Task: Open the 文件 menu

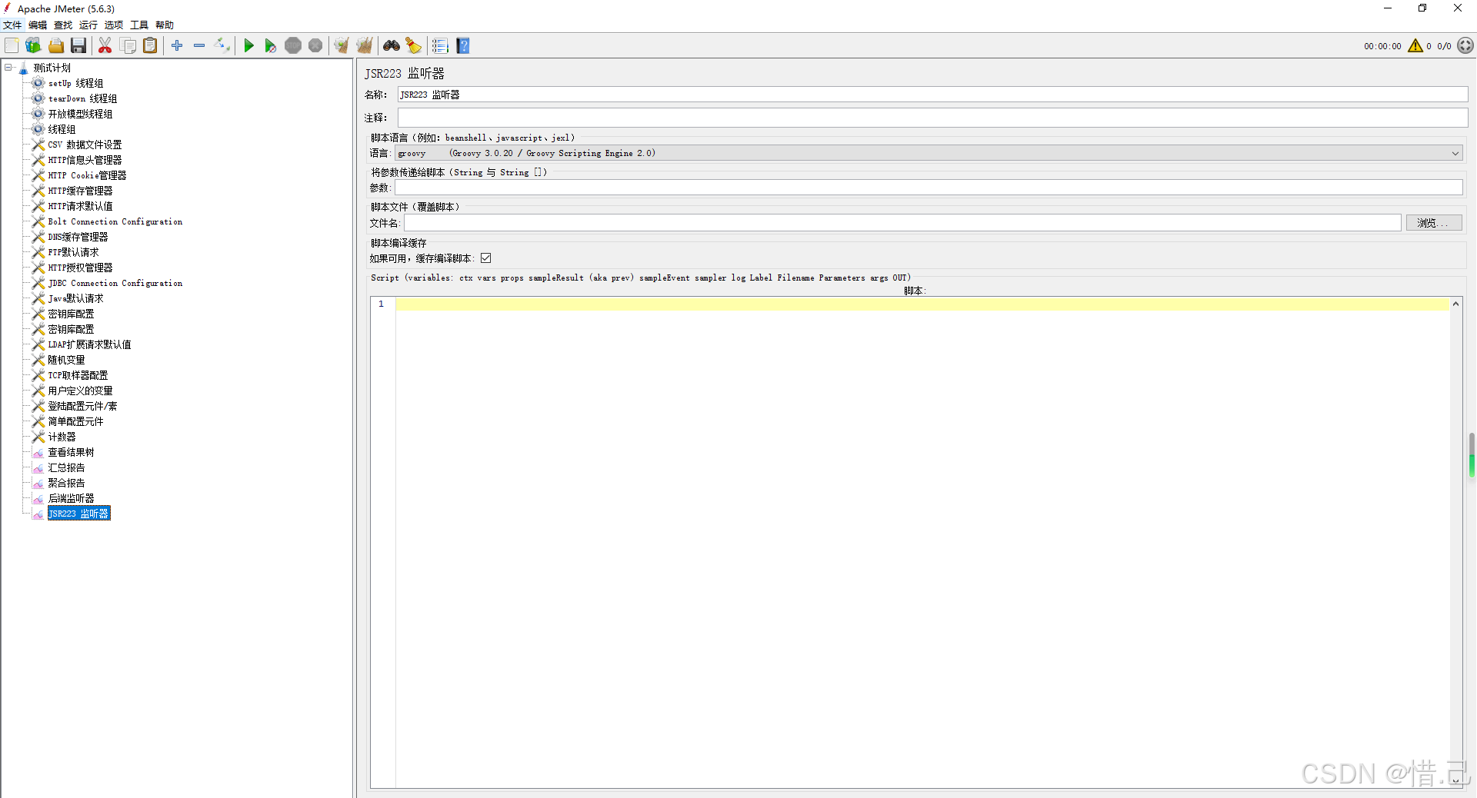Action: [12, 25]
